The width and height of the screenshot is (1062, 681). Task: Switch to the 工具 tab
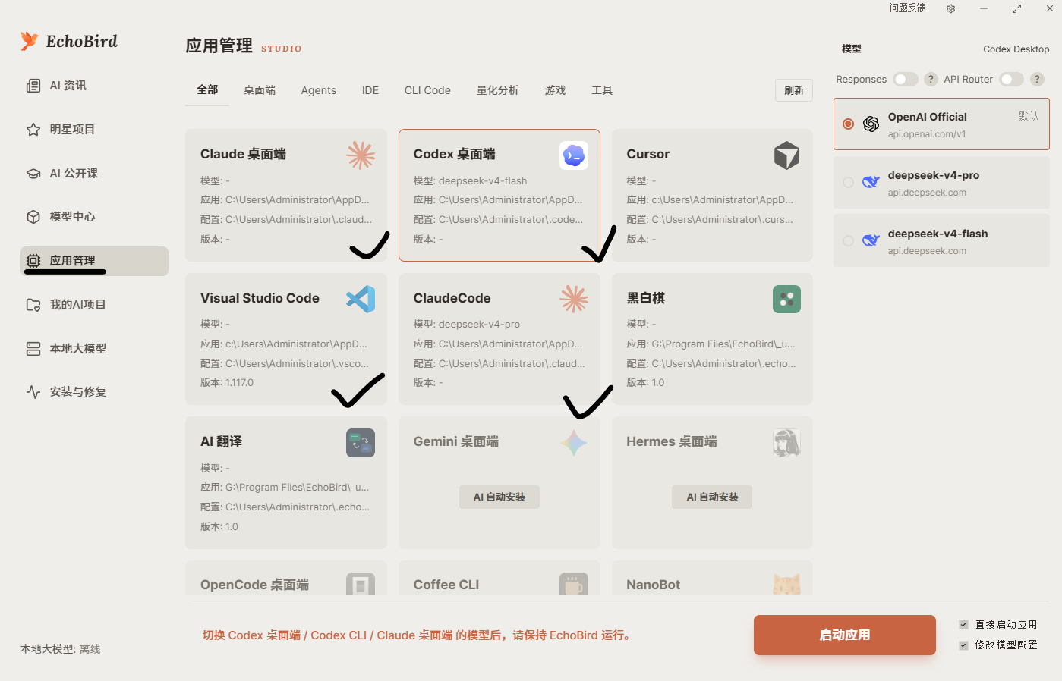602,90
